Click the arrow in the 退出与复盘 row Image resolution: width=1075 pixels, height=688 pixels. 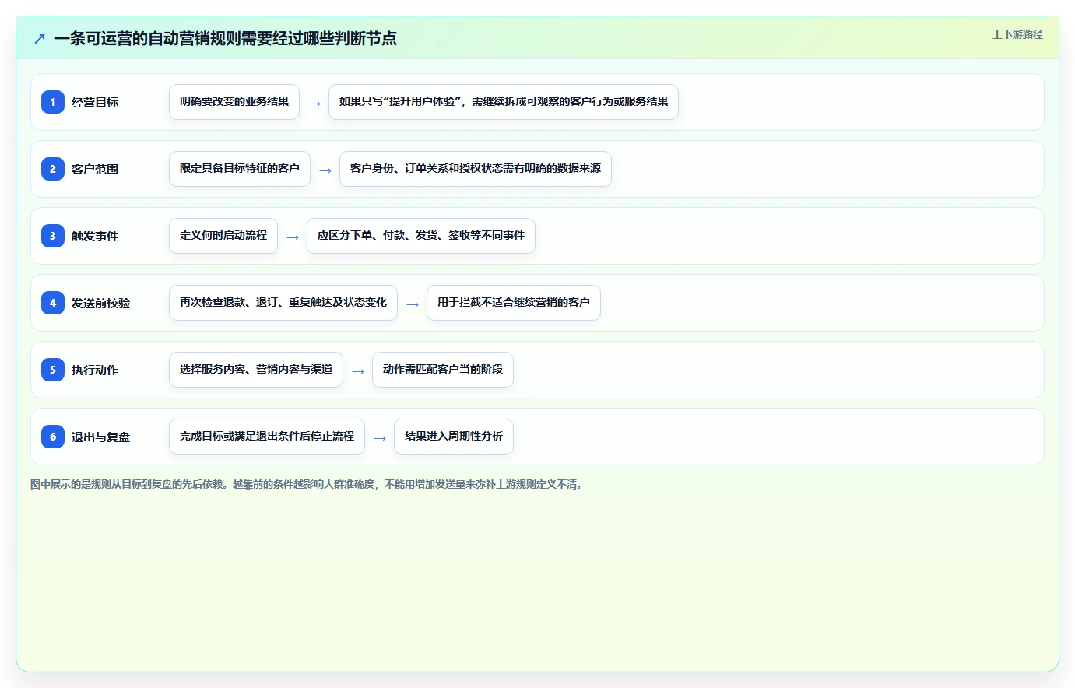tap(380, 438)
